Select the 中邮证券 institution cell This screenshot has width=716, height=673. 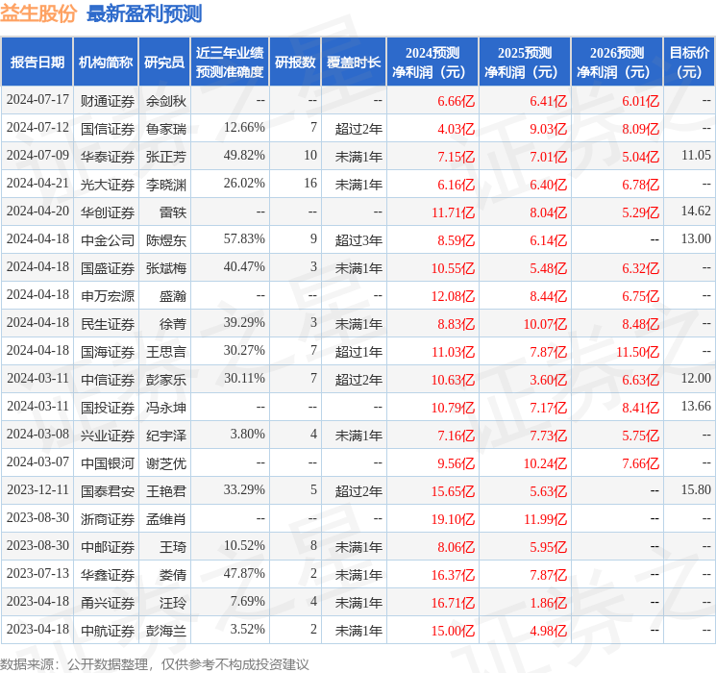tap(108, 547)
